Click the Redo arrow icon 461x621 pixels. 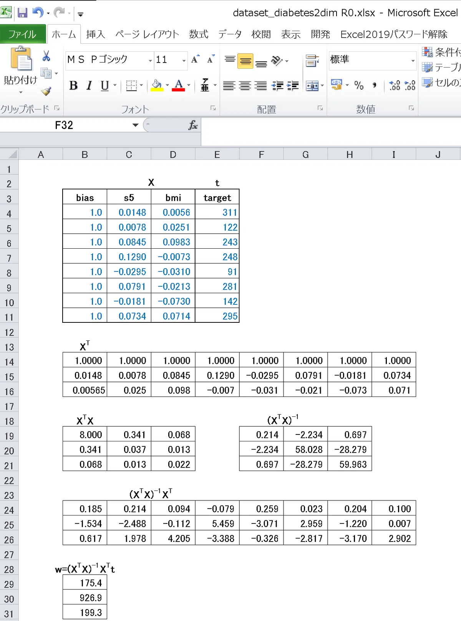[x=59, y=13]
